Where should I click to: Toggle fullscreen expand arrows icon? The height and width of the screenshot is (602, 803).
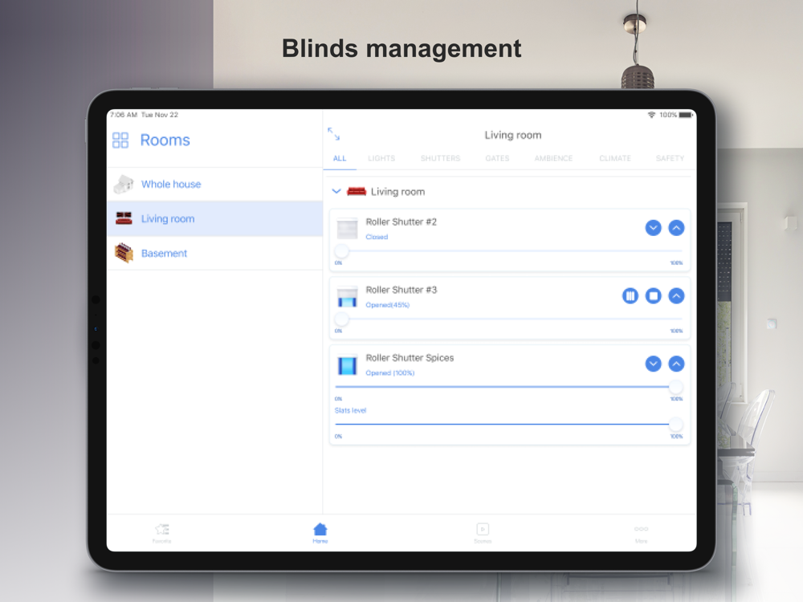pyautogui.click(x=333, y=134)
